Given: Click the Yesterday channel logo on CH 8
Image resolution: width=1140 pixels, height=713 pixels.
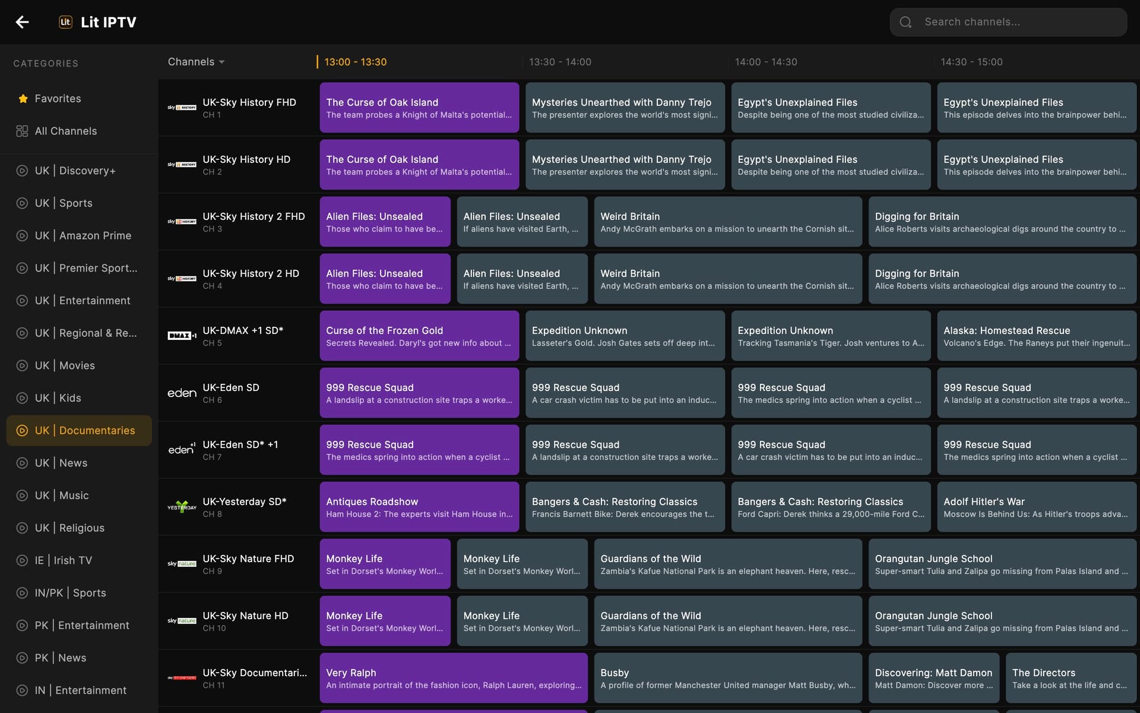Looking at the screenshot, I should 182,507.
